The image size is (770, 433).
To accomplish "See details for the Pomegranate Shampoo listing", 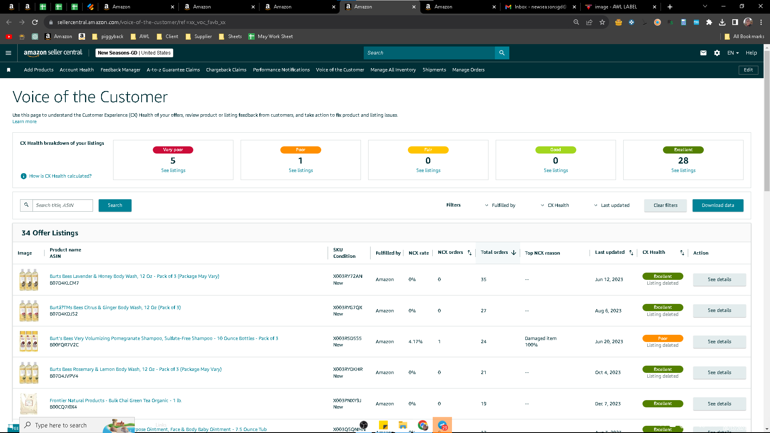I will coord(719,342).
